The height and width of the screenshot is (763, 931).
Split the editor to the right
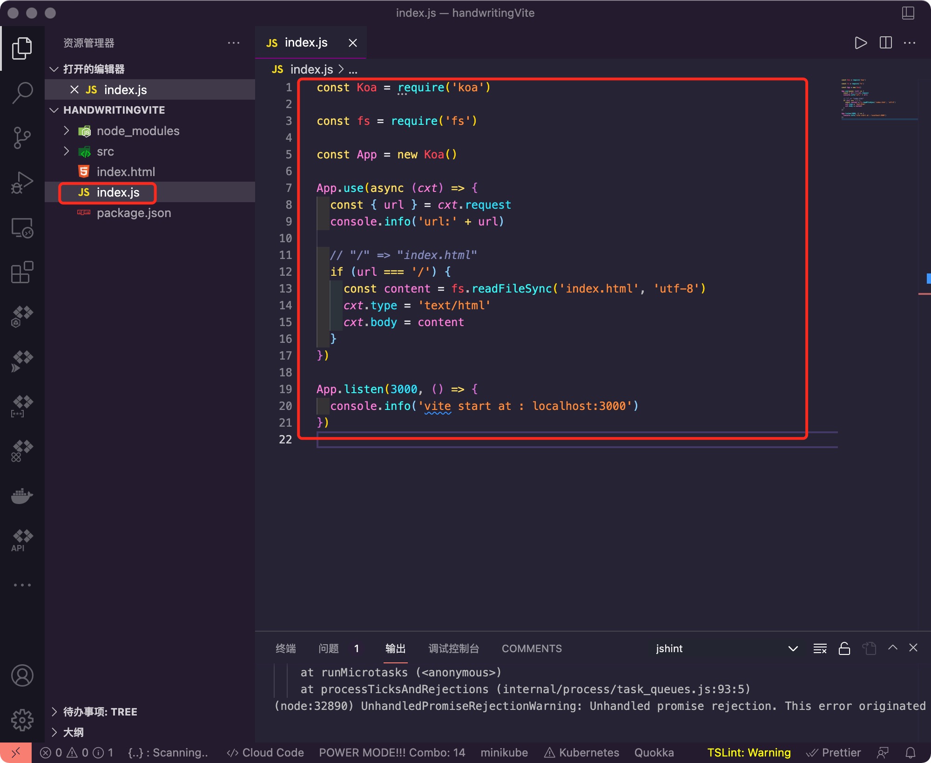click(885, 43)
